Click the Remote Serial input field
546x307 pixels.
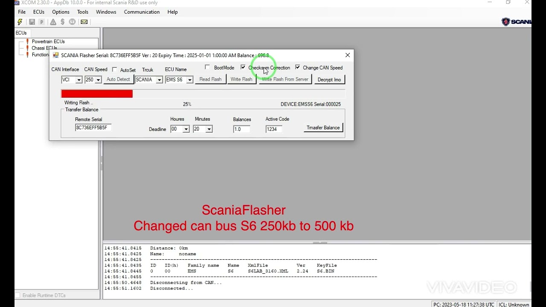click(93, 127)
